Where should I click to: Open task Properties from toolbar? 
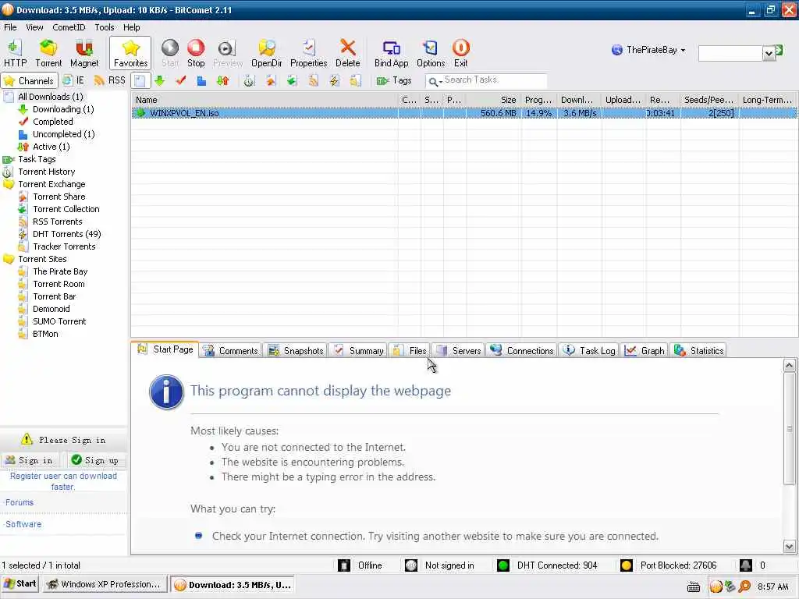(308, 54)
